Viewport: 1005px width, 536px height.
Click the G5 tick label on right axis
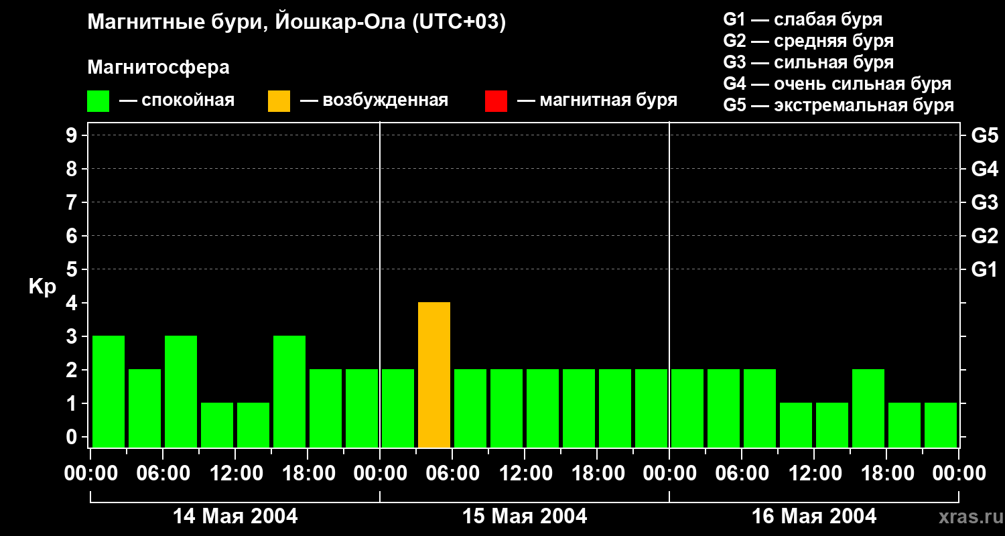[x=984, y=135]
